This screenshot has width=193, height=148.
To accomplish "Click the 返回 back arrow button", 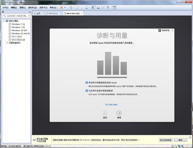I will (105, 113).
